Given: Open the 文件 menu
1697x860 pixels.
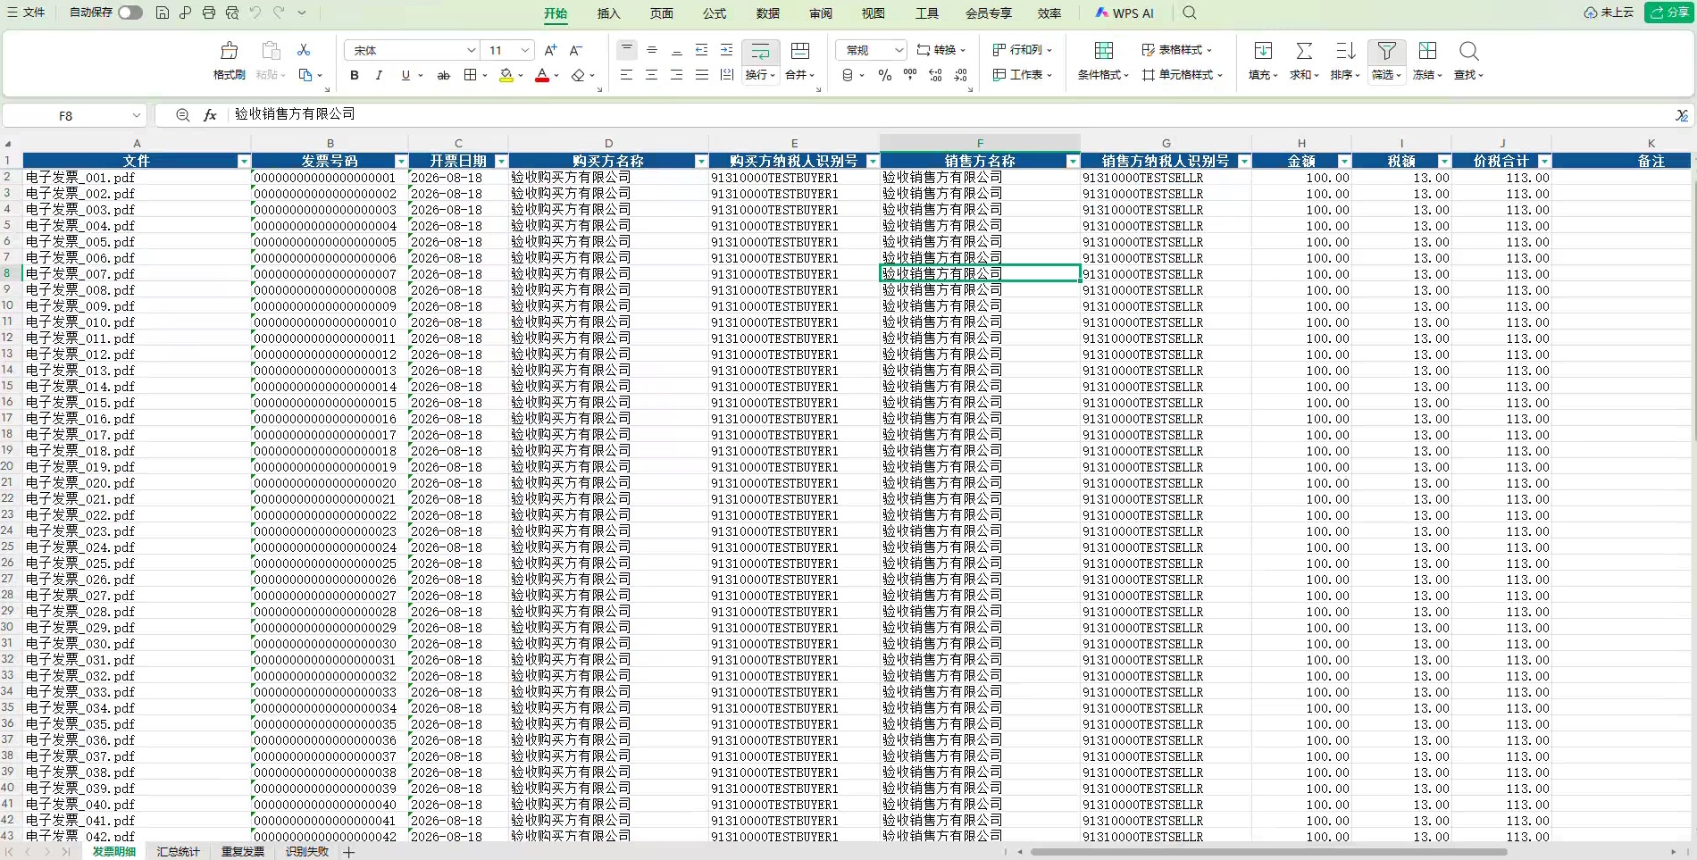Looking at the screenshot, I should pos(26,13).
